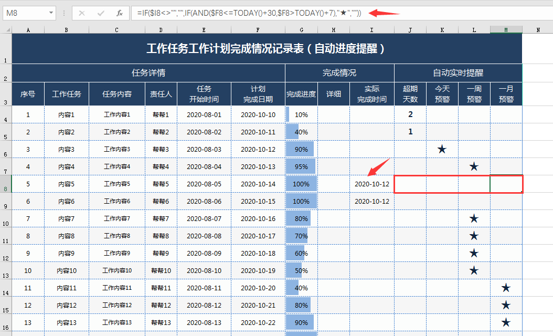Click actual completion date in row 9
Screen dimensions: 553x336
(371, 201)
